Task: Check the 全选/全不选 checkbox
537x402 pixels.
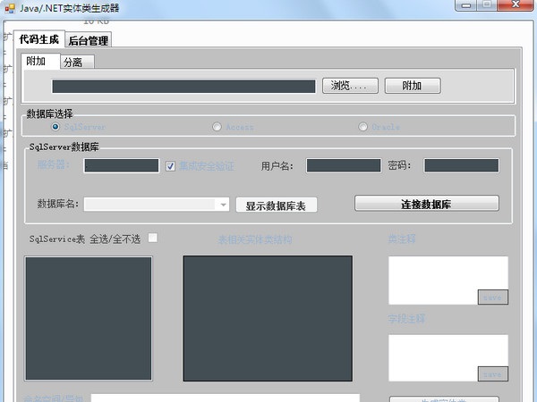Action: point(153,239)
